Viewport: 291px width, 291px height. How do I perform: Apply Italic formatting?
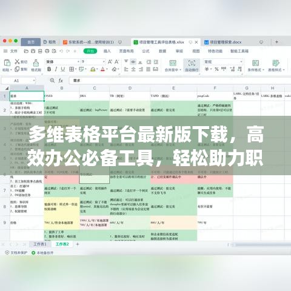coord(56,69)
